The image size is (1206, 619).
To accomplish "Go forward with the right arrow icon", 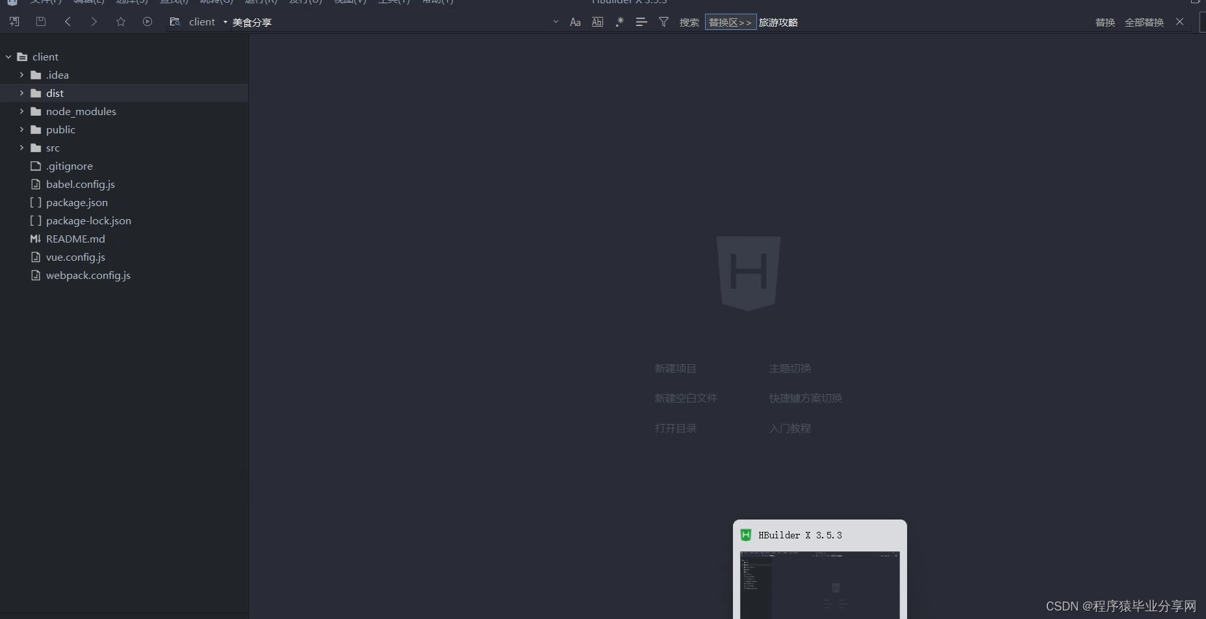I will [94, 21].
